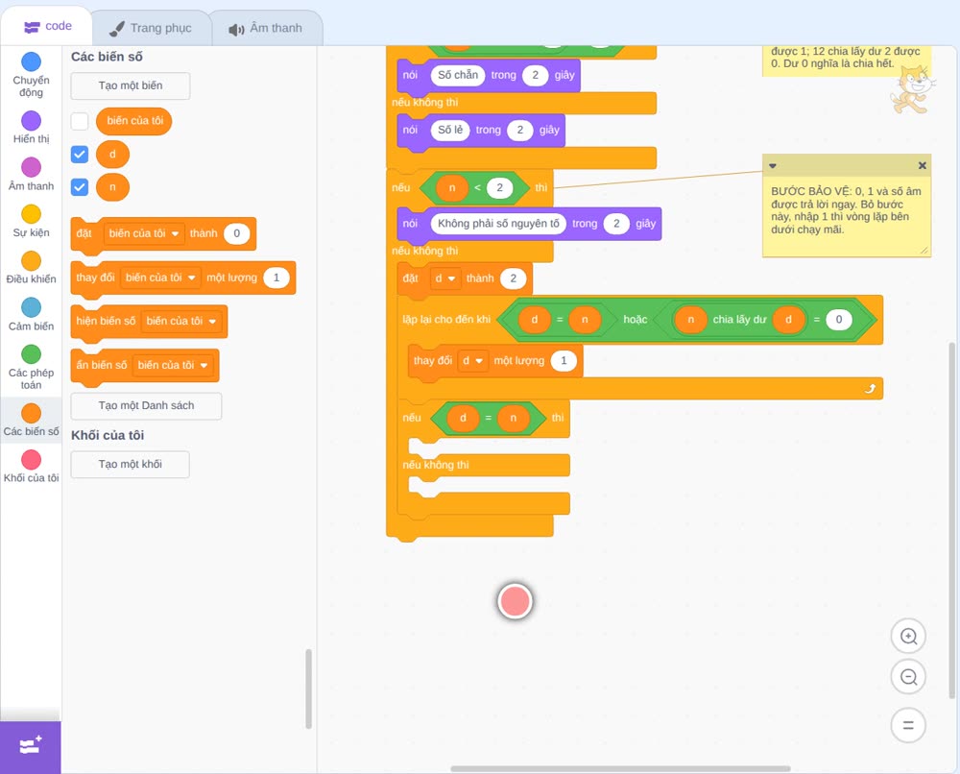960x774 pixels.
Task: Show the Các phép toán category
Action: pos(32,367)
